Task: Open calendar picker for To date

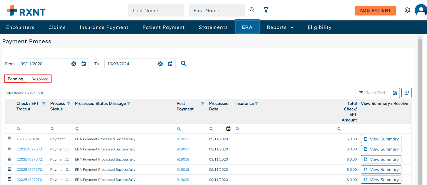Action: tap(170, 64)
